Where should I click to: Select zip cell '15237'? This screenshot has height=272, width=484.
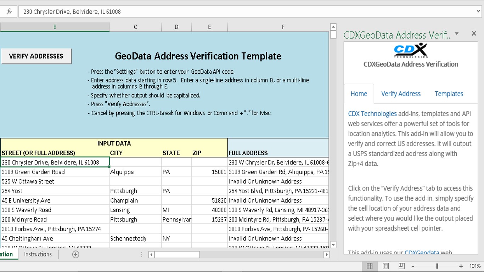pos(209,220)
